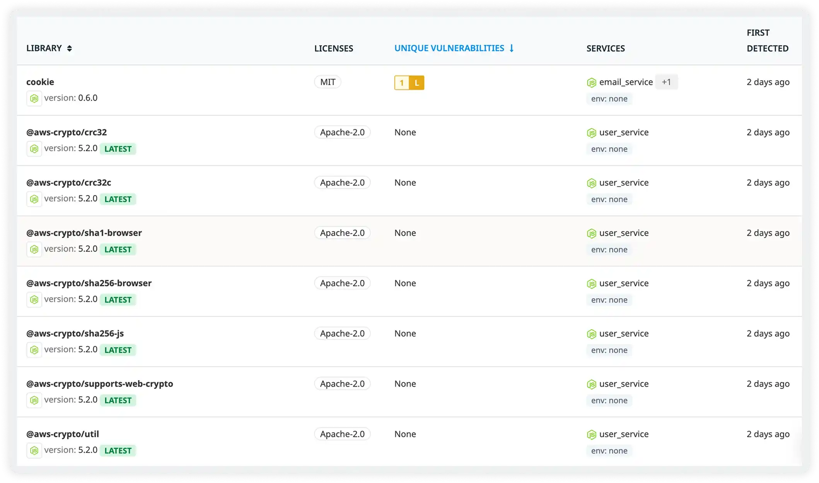Click the sort arrow on UNIQUE VULNERABILITIES

(x=511, y=48)
